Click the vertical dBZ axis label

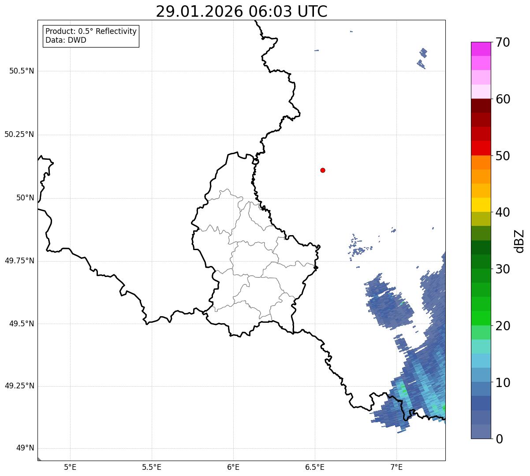[x=520, y=241]
